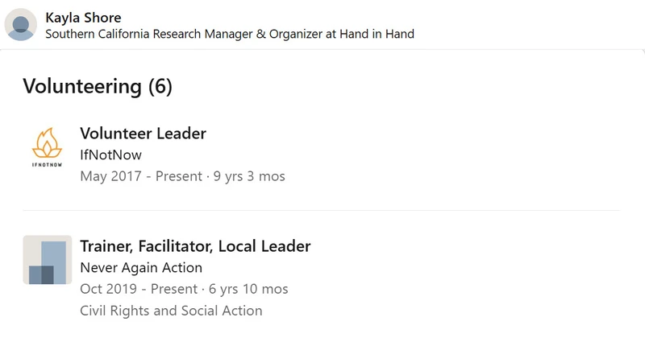The height and width of the screenshot is (342, 645).
Task: Select the May 2017 - Present date
Action: pos(141,176)
